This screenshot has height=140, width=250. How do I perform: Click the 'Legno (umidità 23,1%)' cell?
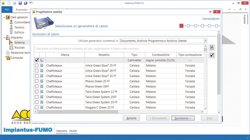point(161,60)
